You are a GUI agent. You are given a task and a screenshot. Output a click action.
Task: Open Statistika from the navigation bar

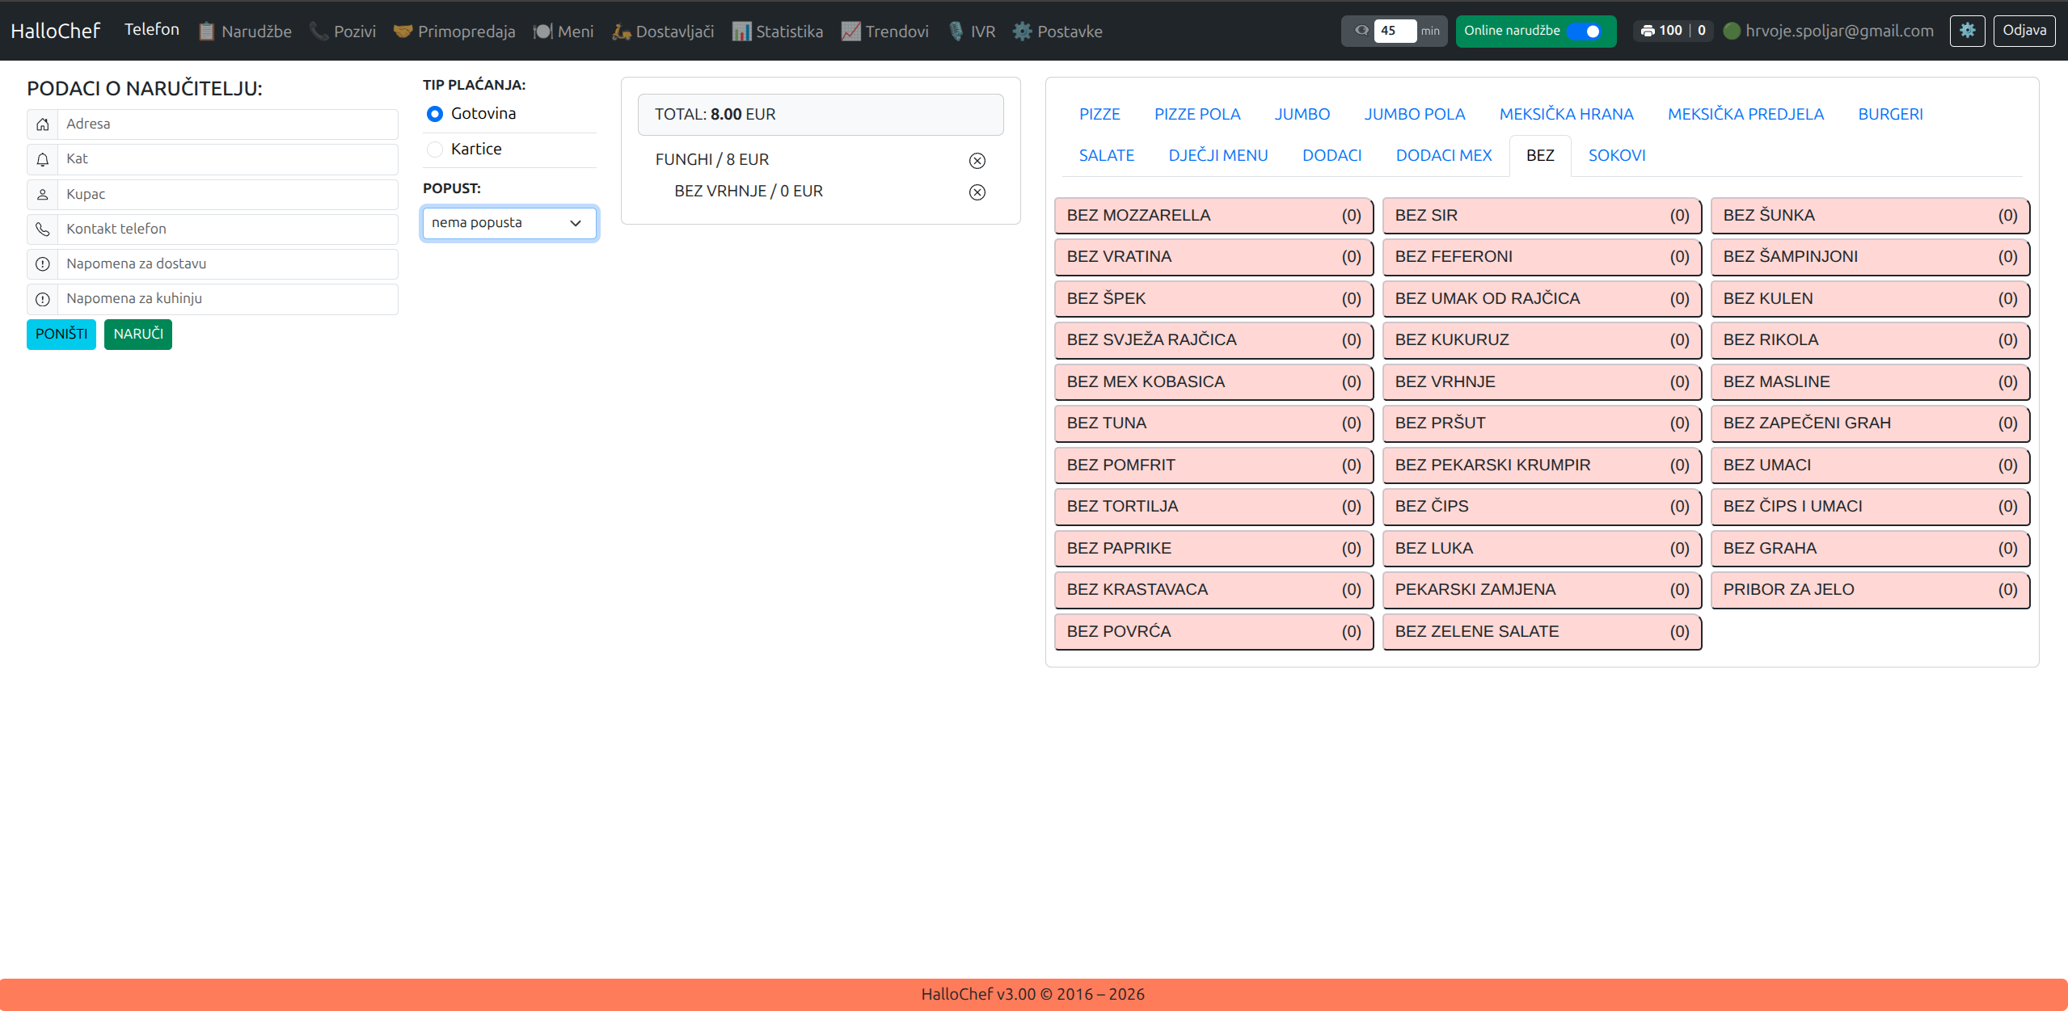(x=778, y=32)
